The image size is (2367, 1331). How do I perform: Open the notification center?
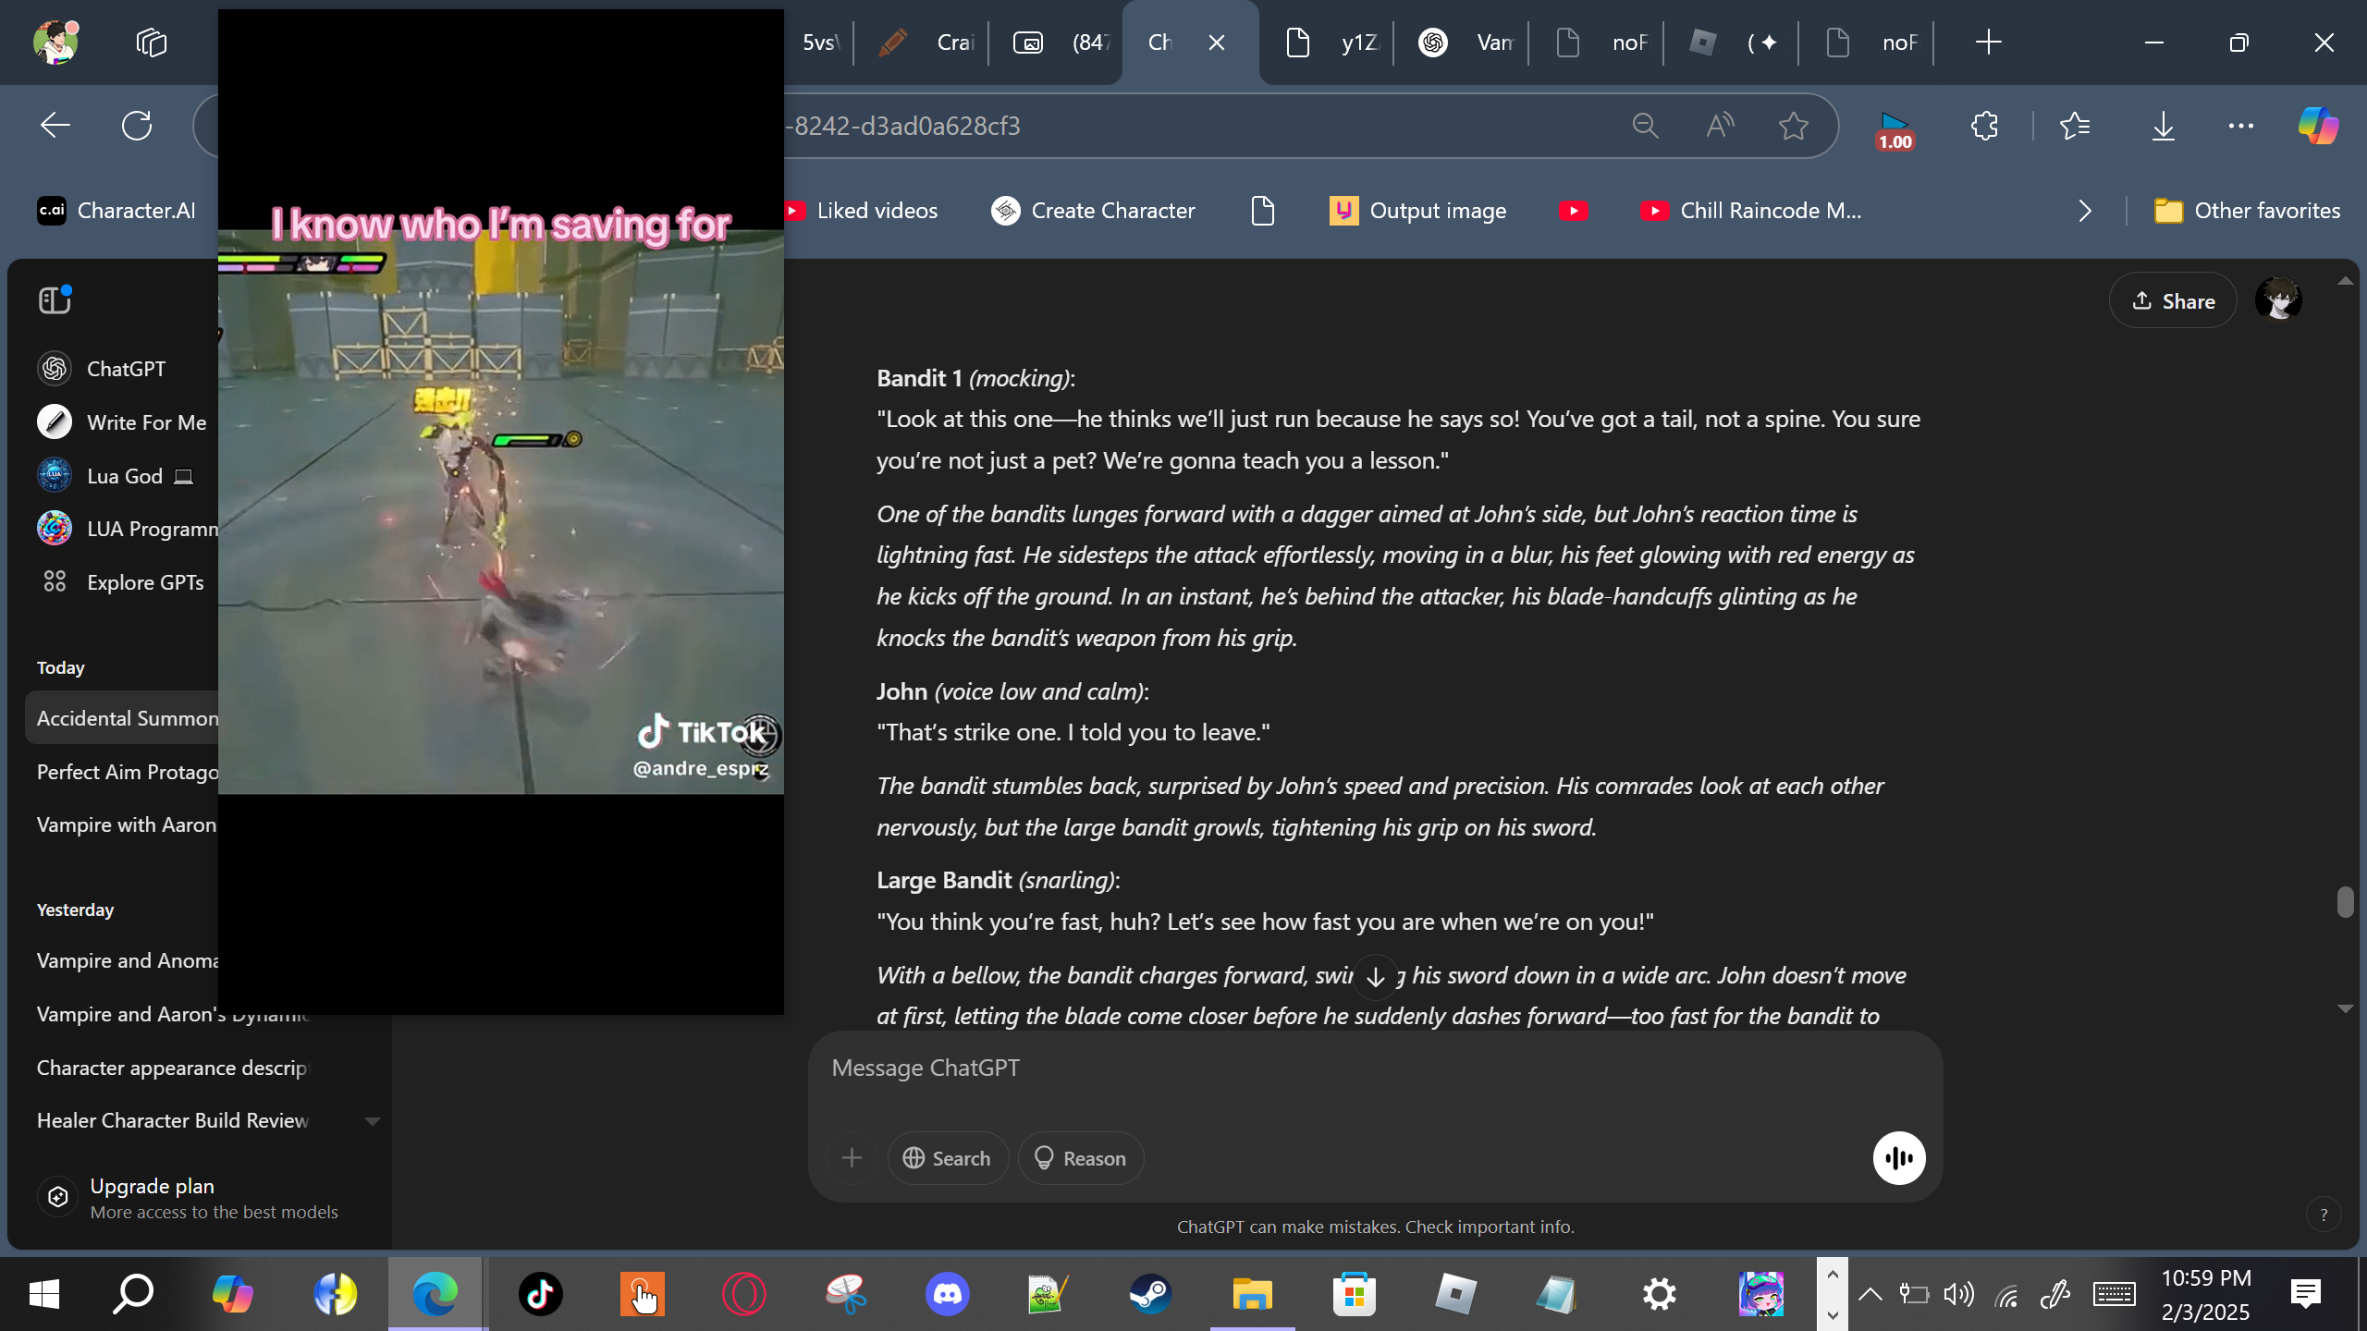click(x=2306, y=1294)
